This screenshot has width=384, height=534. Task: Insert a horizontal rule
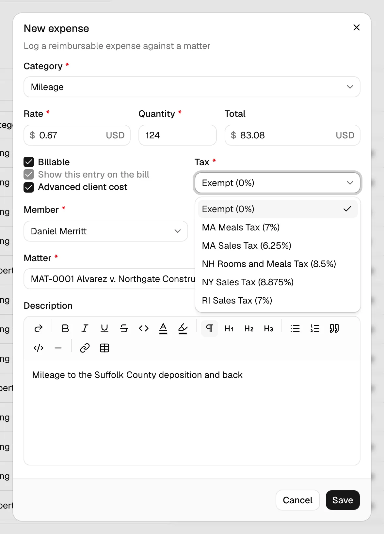click(x=58, y=348)
